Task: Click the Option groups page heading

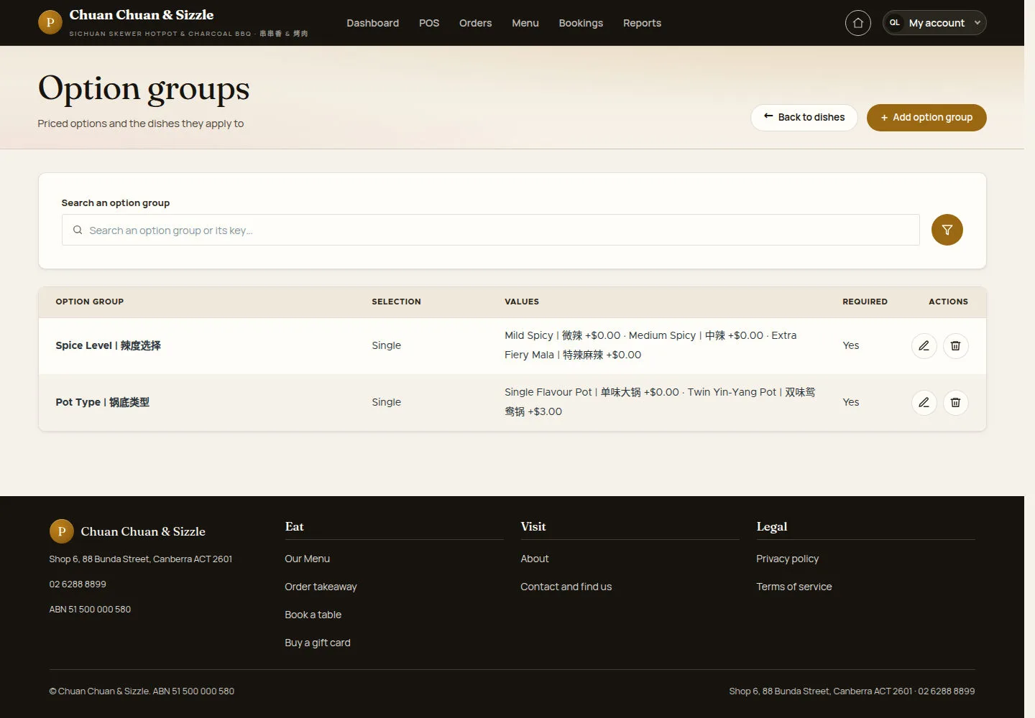Action: [144, 89]
